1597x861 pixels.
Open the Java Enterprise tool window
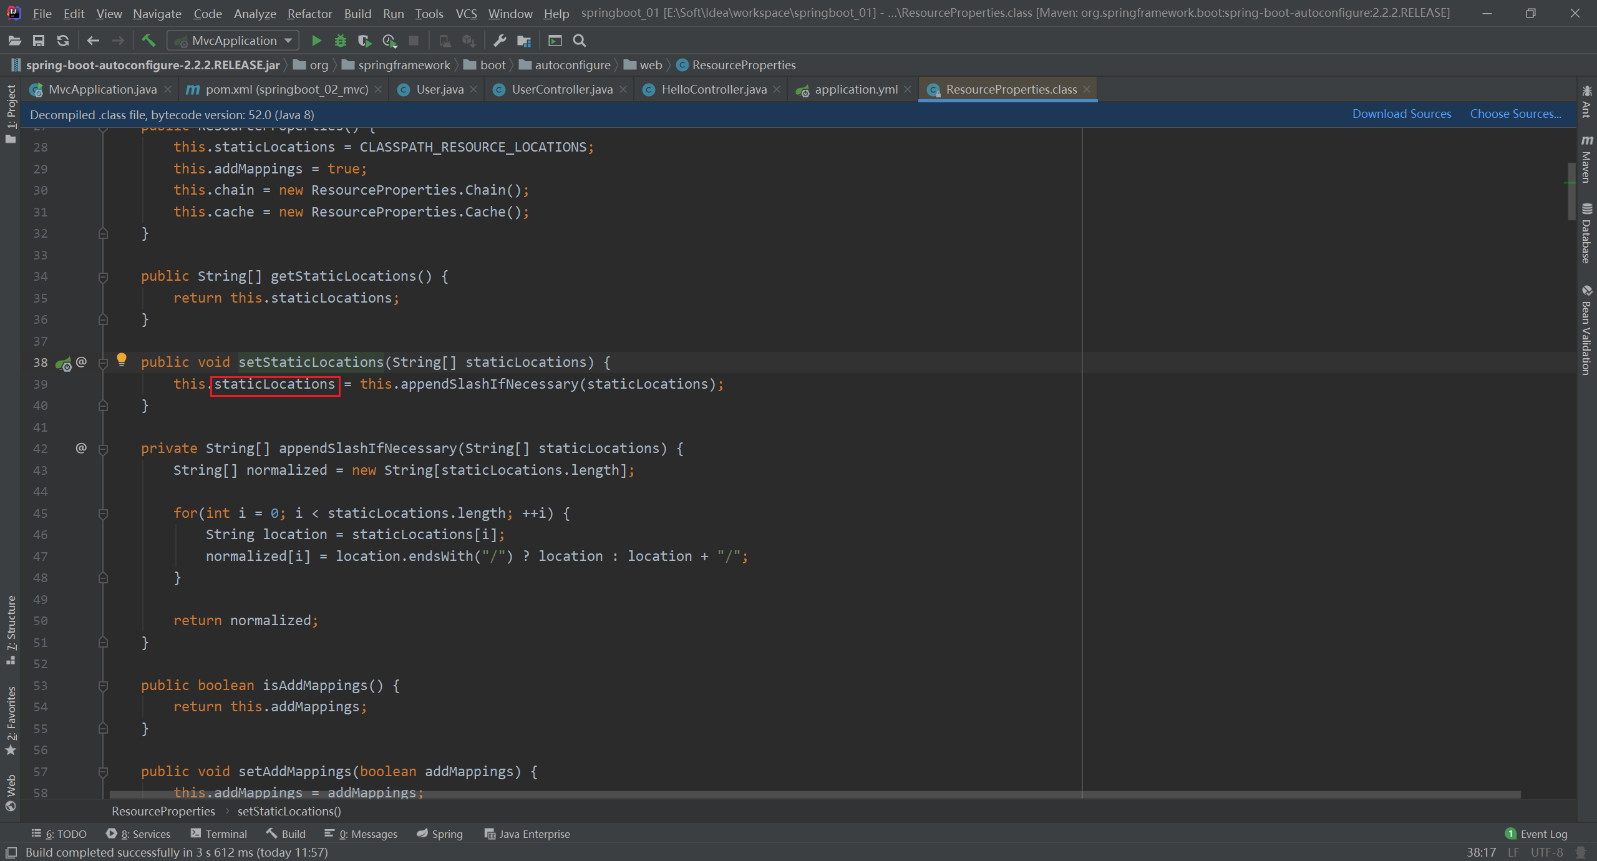tap(527, 834)
